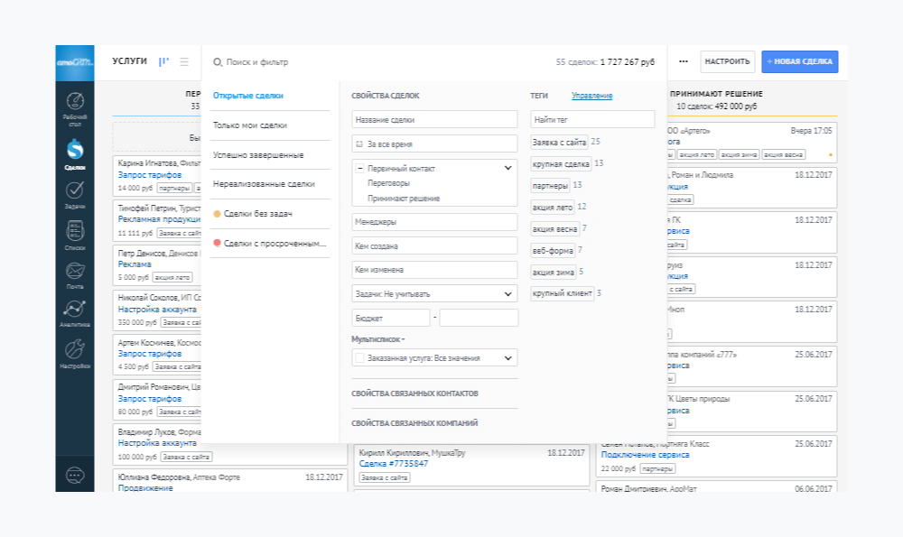Image resolution: width=903 pixels, height=537 pixels.
Task: Open the Аналитика sidebar icon
Action: (75, 308)
